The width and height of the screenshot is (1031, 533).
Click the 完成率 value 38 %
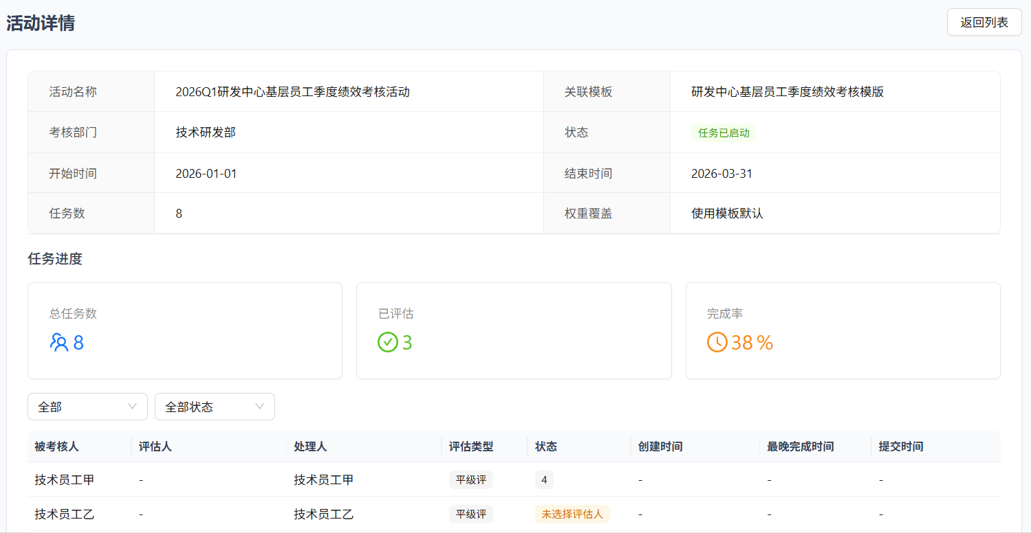(752, 342)
